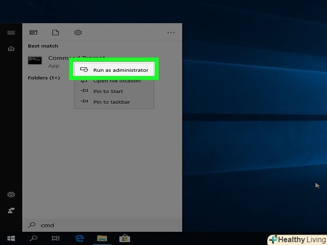
Task: Click the feedback person icon in sidebar
Action: (x=11, y=210)
